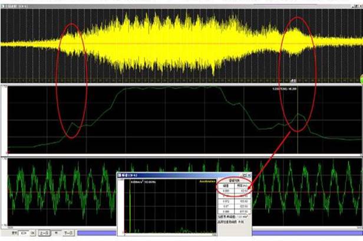This screenshot has width=363, height=241.
Task: Click the green round icon at waveform's right edge
Action: click(x=361, y=77)
